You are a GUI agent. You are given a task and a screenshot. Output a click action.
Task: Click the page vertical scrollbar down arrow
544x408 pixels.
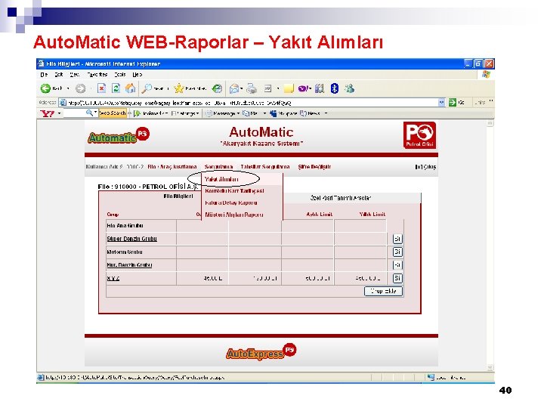click(x=490, y=367)
